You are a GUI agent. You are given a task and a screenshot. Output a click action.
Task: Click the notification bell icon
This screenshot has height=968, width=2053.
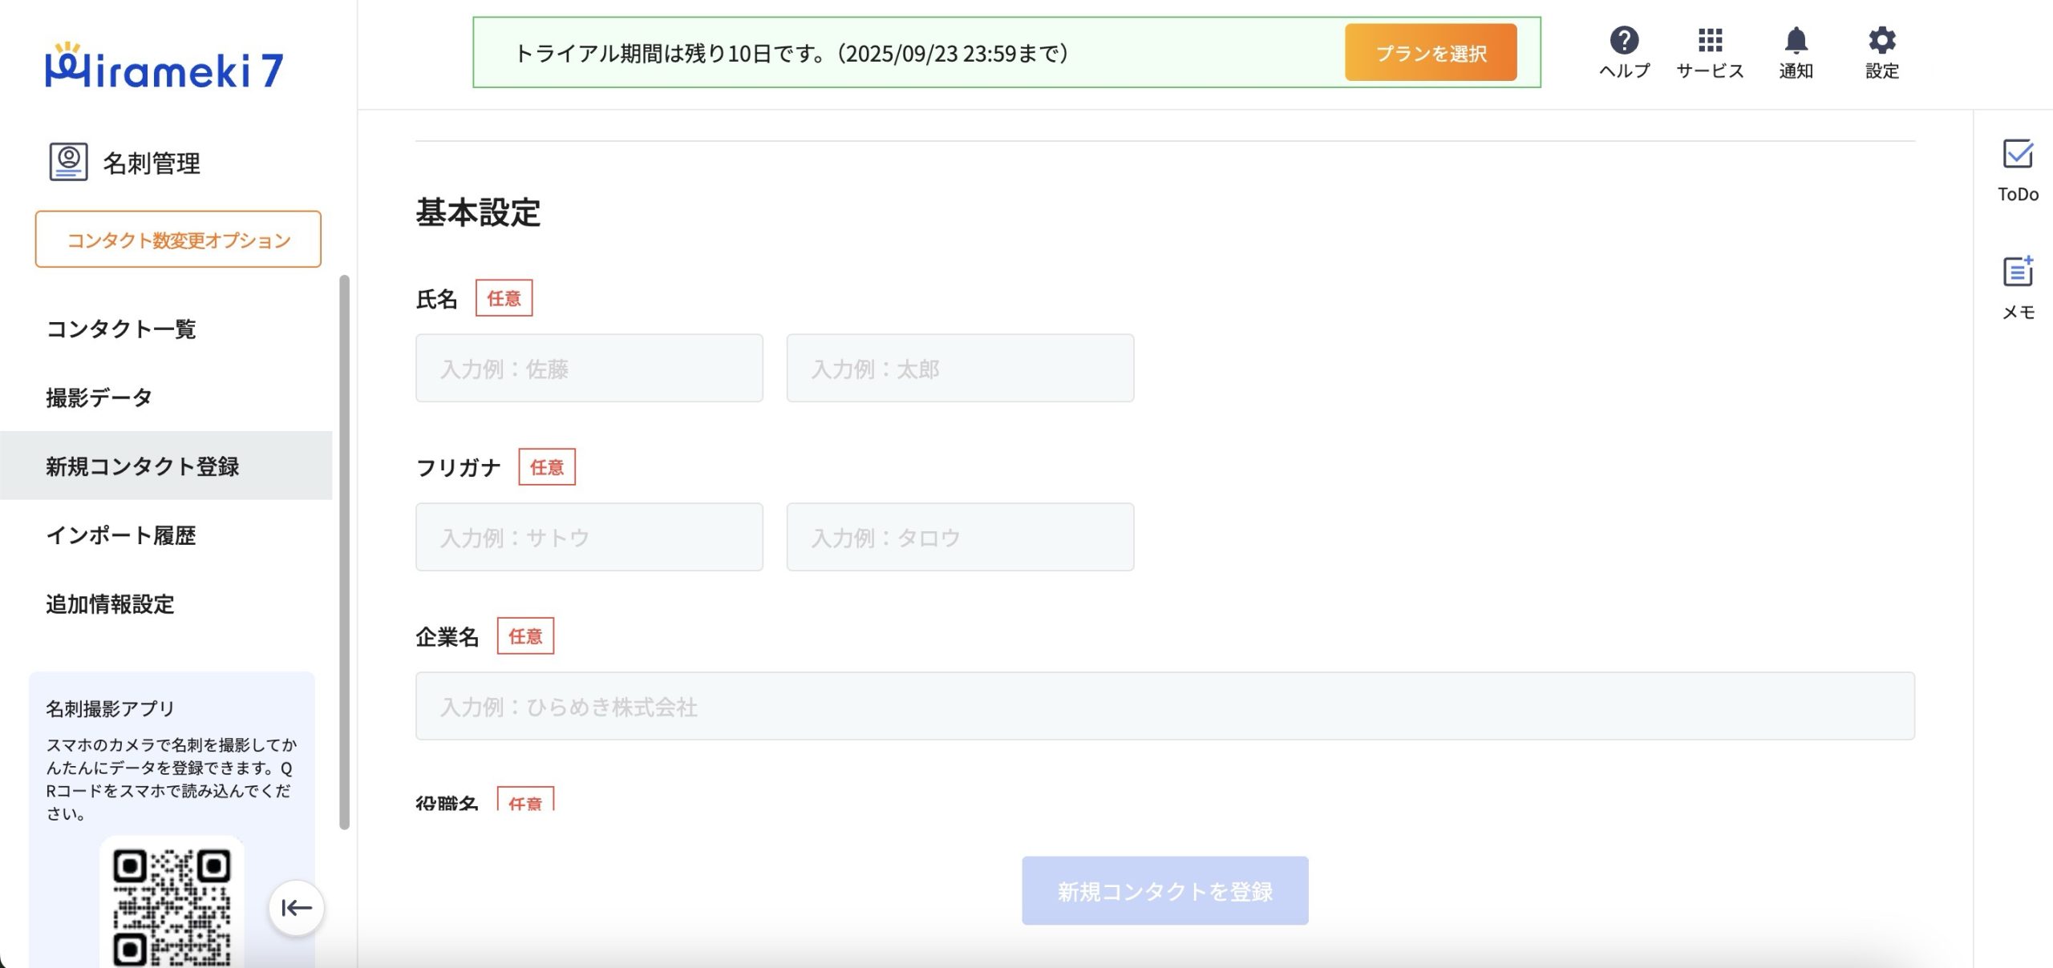(x=1796, y=40)
